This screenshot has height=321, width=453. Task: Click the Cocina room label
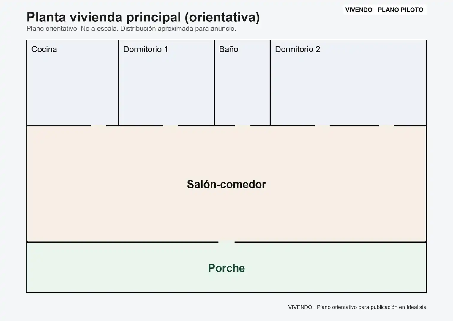[x=44, y=49]
